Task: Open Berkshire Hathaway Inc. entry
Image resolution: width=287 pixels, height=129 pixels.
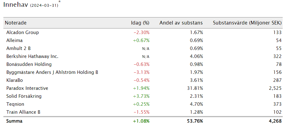Action: [32, 56]
